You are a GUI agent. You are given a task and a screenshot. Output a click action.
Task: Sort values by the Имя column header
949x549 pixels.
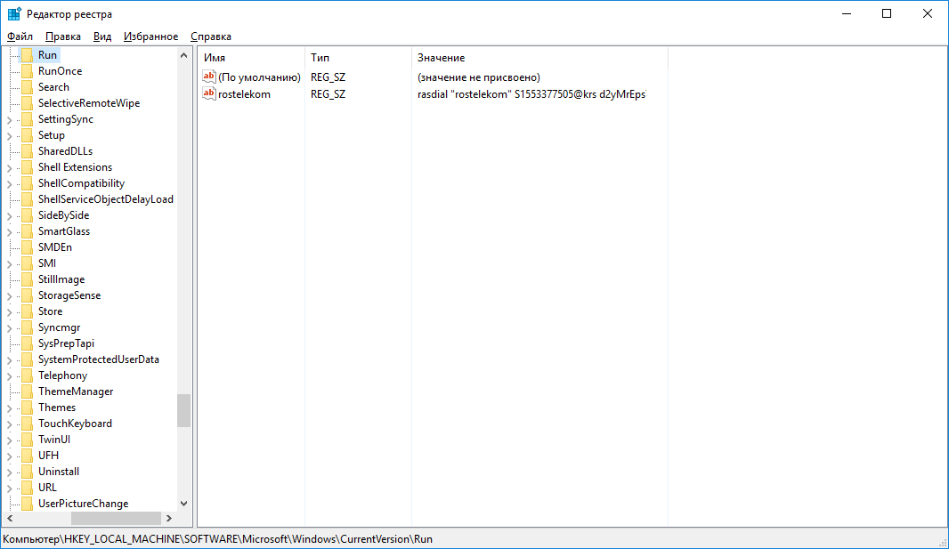pos(251,58)
